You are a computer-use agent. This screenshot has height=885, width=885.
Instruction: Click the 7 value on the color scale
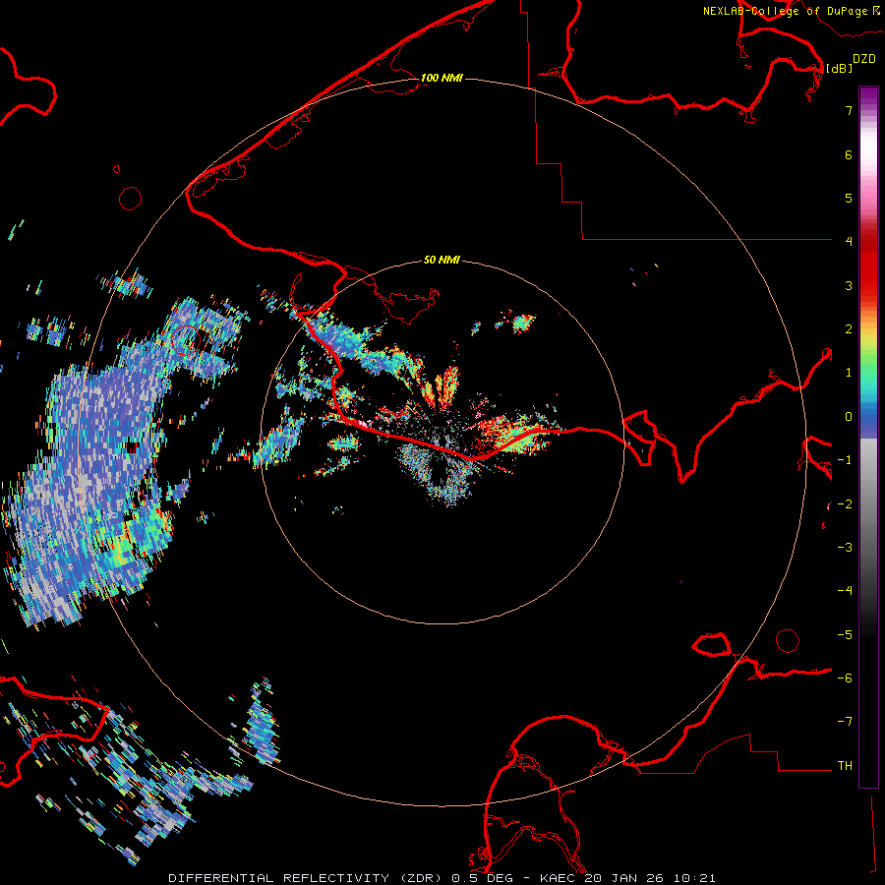tap(849, 110)
